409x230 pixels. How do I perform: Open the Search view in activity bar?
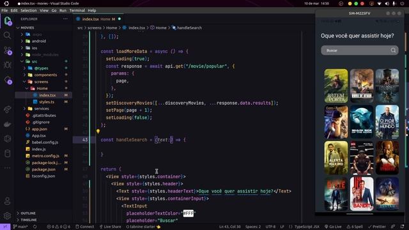tap(7, 35)
